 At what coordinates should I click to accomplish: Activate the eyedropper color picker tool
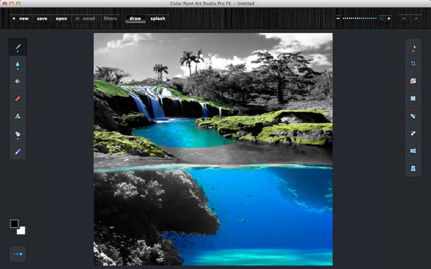18,152
